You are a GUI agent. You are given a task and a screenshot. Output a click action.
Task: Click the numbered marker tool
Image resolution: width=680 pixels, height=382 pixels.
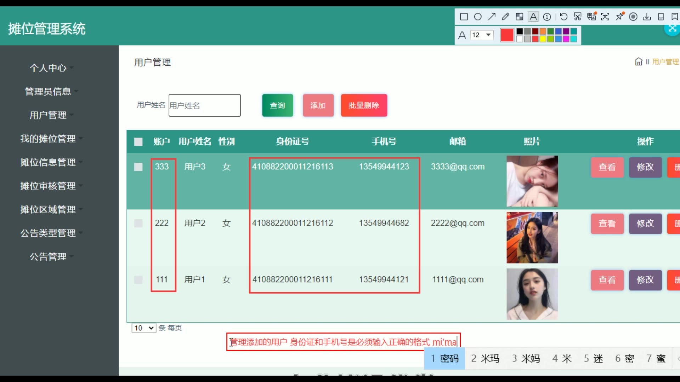tap(547, 17)
